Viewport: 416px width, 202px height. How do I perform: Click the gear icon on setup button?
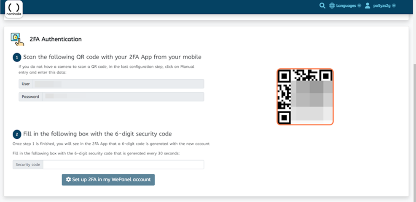click(x=68, y=180)
